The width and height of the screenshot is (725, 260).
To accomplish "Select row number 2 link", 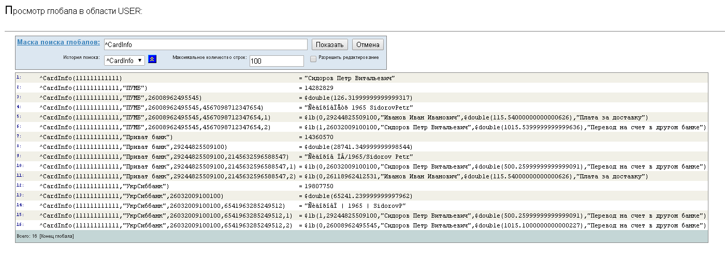I will (19, 87).
